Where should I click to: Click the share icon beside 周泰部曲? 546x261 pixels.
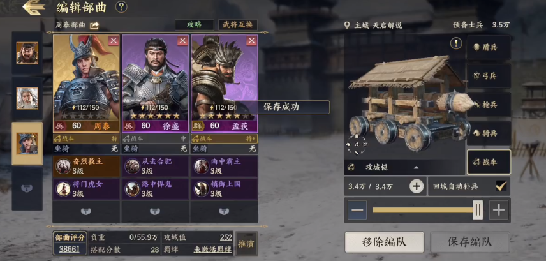click(x=94, y=26)
